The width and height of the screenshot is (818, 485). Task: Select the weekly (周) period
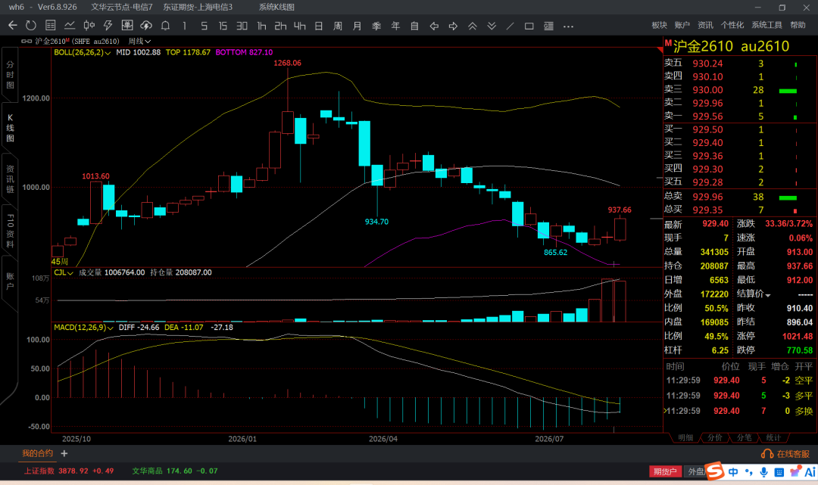(x=338, y=26)
